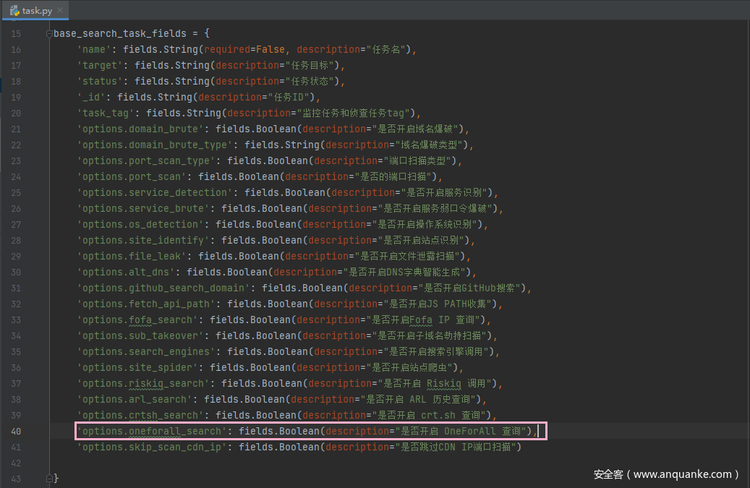
Task: Place cursor on 'options.oneforall_search' key
Action: click(153, 432)
